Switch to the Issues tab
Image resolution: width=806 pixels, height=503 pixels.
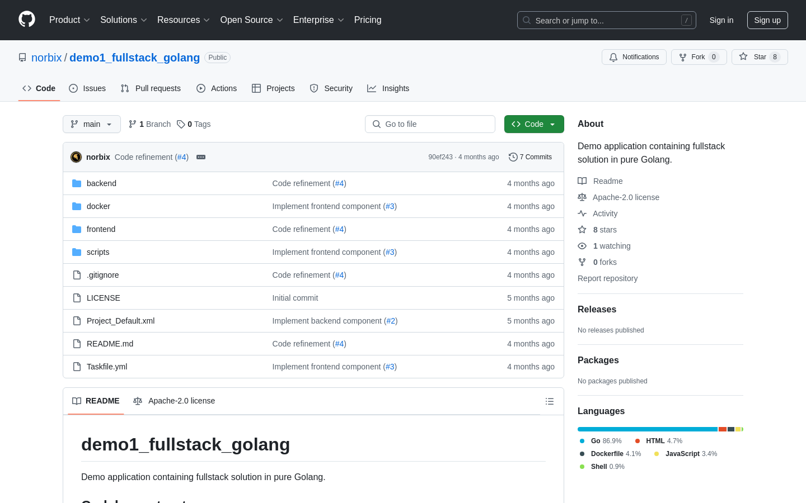click(x=87, y=88)
